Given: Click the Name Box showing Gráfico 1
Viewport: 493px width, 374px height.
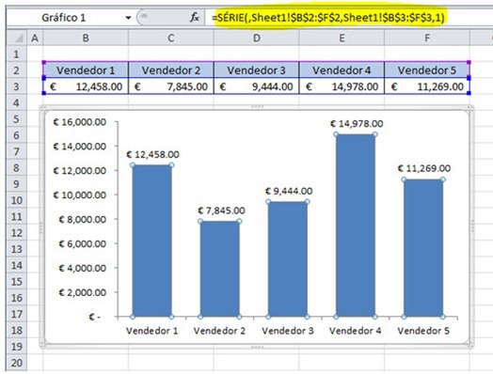Looking at the screenshot, I should (65, 18).
